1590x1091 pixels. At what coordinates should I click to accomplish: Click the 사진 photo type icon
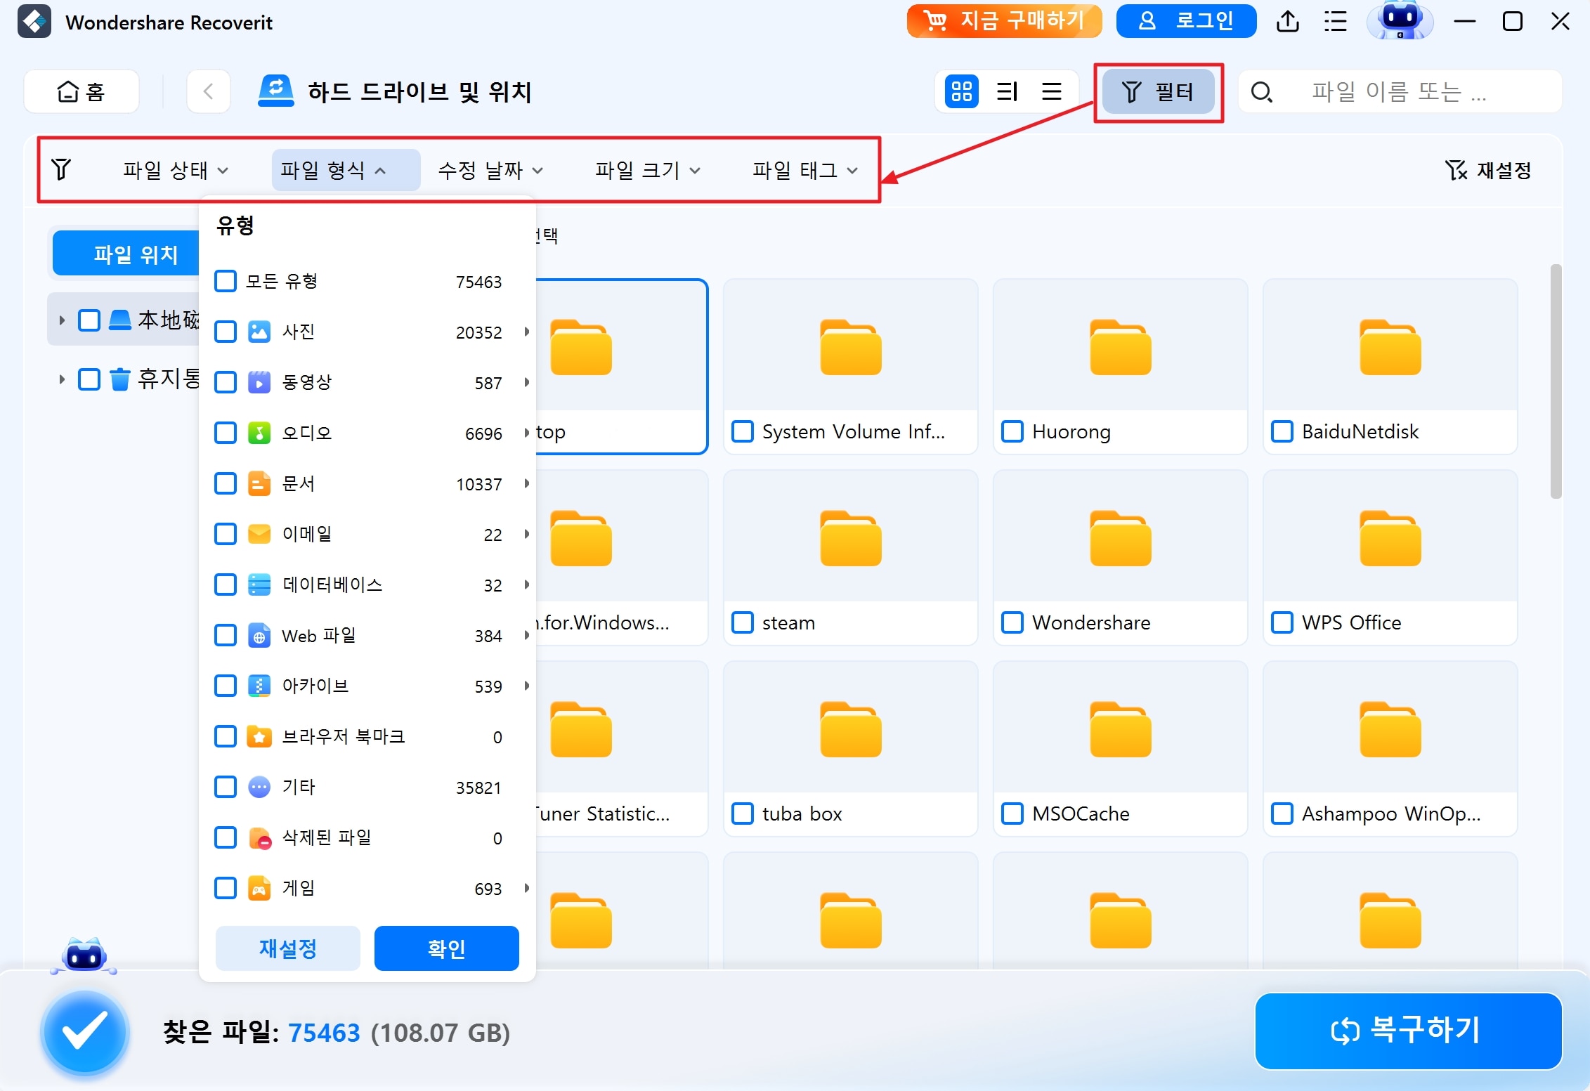[259, 332]
